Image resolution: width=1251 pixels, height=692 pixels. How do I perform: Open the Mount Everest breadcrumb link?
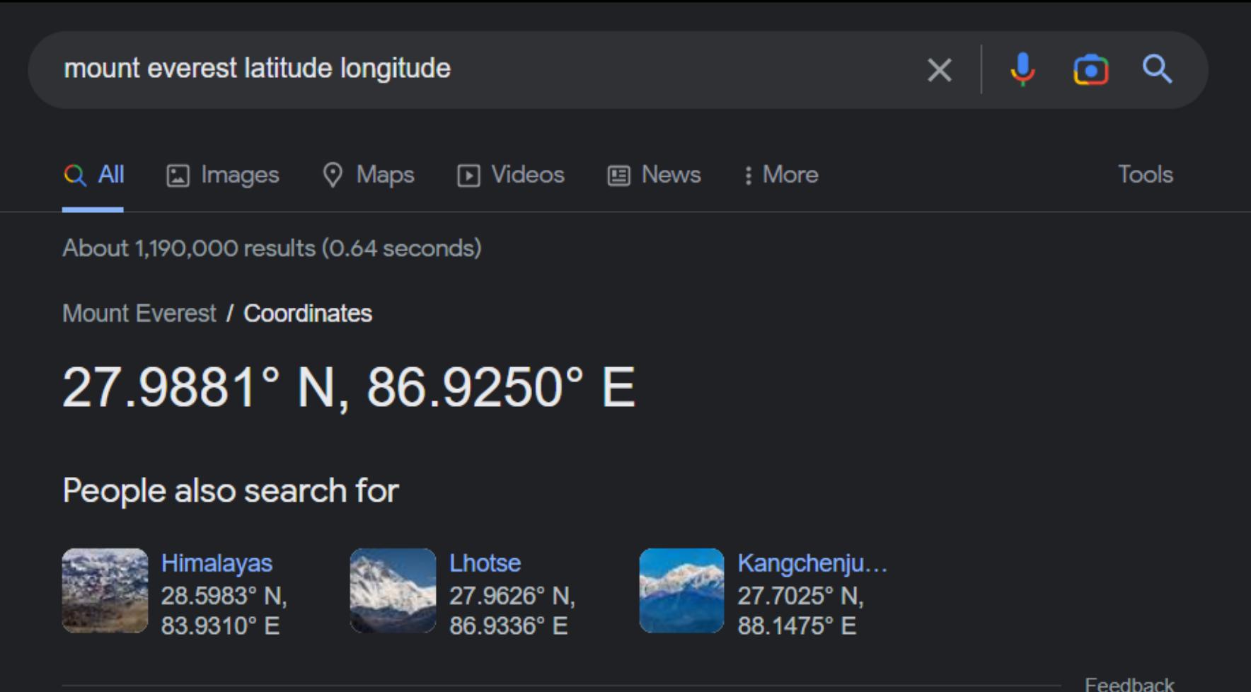[139, 313]
